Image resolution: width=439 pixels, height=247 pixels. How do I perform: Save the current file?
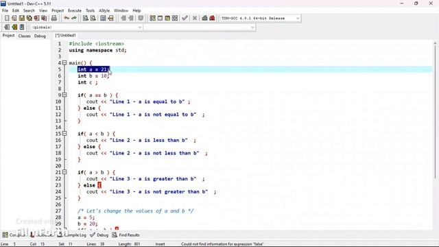[x=21, y=19]
